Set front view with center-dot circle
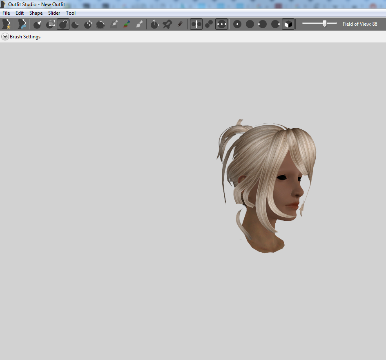The height and width of the screenshot is (360, 386). click(x=237, y=24)
